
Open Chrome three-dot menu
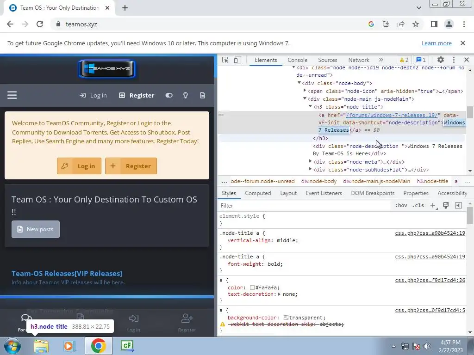click(464, 24)
